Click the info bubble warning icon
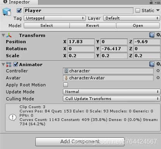 pos(12,117)
